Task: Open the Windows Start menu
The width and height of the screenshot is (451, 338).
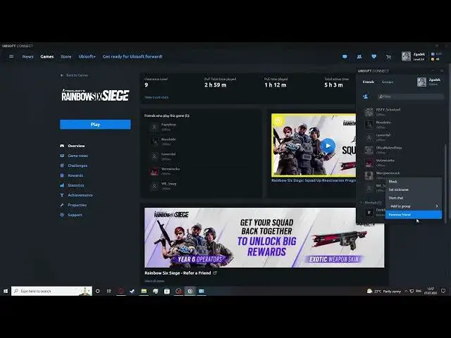Action: pyautogui.click(x=6, y=291)
